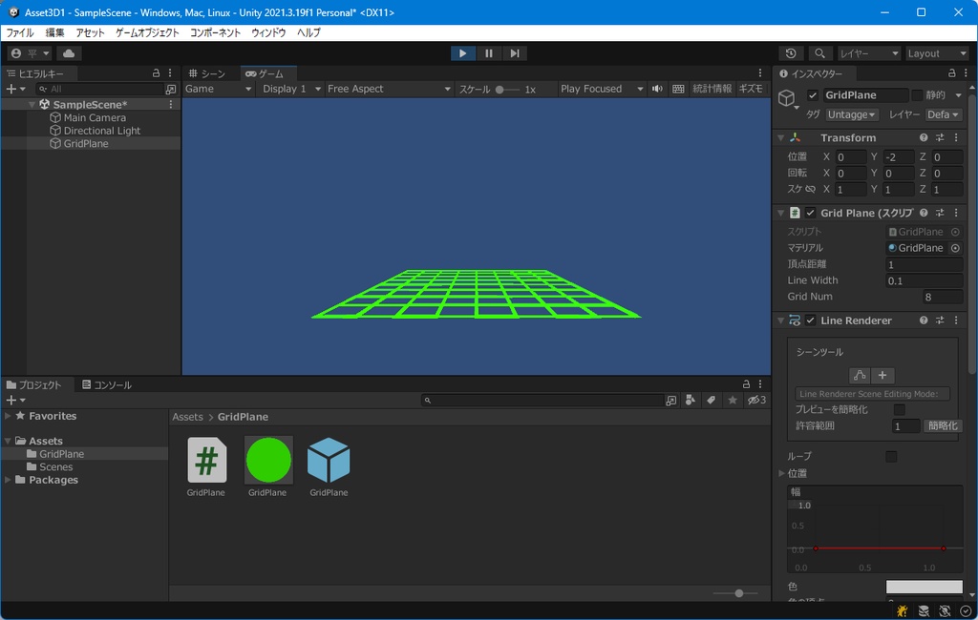The image size is (978, 620).
Task: Toggle the 統計情報 stats button
Action: coord(712,89)
